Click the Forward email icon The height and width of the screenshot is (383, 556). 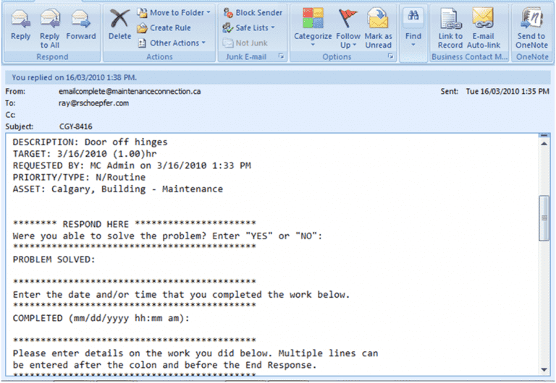[81, 20]
